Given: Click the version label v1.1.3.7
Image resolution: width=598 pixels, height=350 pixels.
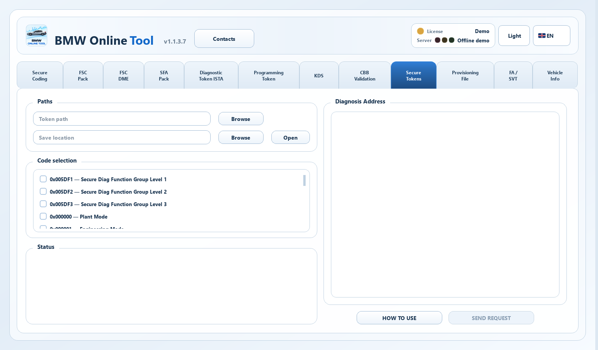Looking at the screenshot, I should point(175,42).
